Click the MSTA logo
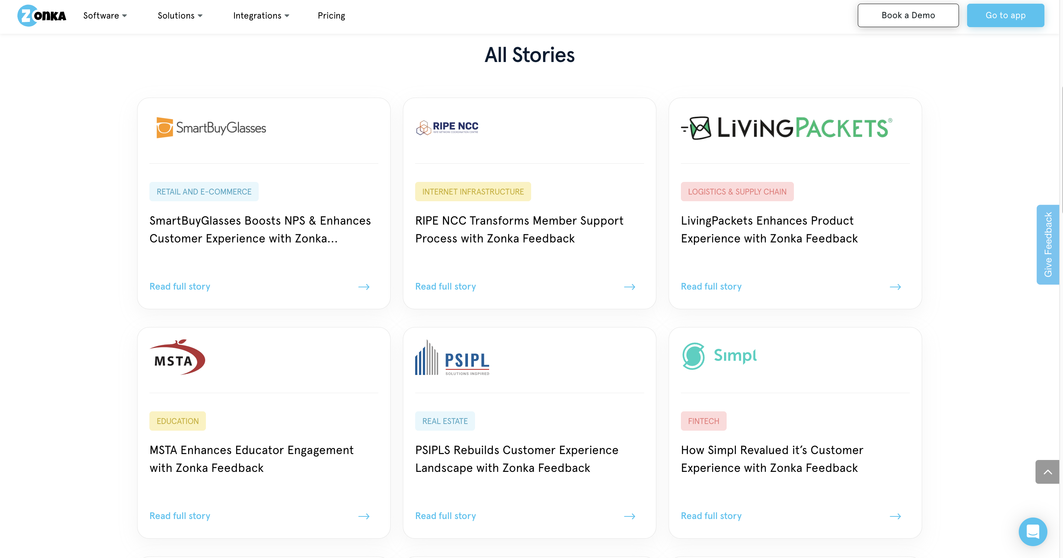This screenshot has width=1063, height=558. click(177, 357)
